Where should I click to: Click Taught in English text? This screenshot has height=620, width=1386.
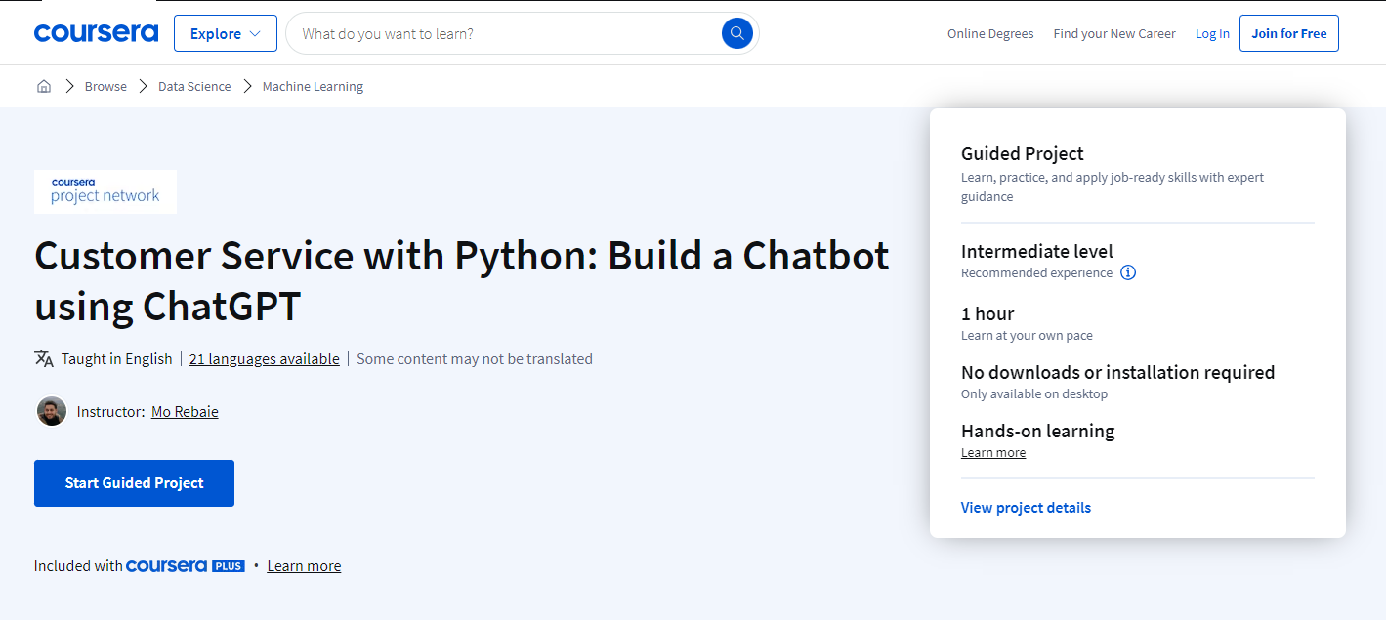click(x=116, y=358)
